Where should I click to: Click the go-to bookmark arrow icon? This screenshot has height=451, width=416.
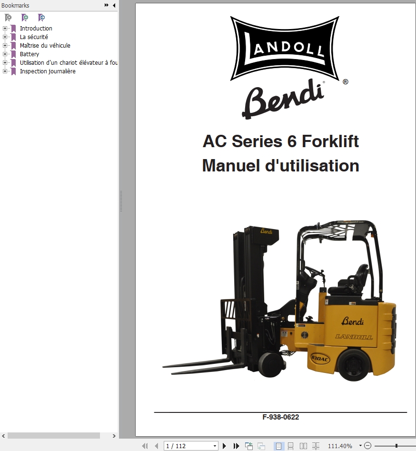(41, 18)
